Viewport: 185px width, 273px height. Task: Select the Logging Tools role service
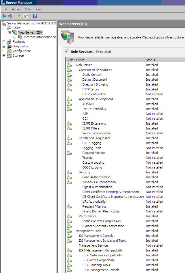(x=125, y=148)
